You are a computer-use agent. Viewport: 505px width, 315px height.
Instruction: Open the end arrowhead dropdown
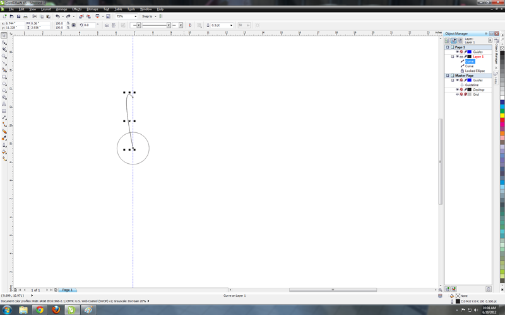(x=181, y=25)
